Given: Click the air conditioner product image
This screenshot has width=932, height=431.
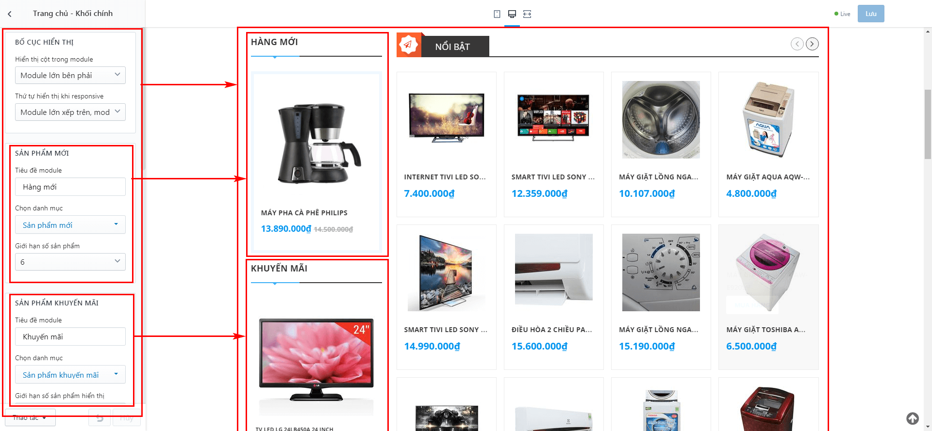Looking at the screenshot, I should (x=554, y=269).
